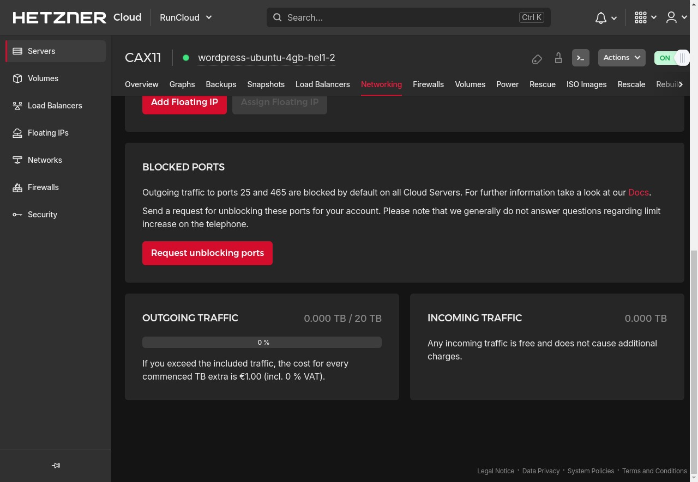698x482 pixels.
Task: Click Request unblocking ports button
Action: click(x=207, y=253)
